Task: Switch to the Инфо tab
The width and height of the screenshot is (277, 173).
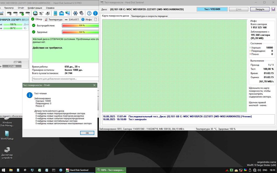Action: (x=86, y=19)
